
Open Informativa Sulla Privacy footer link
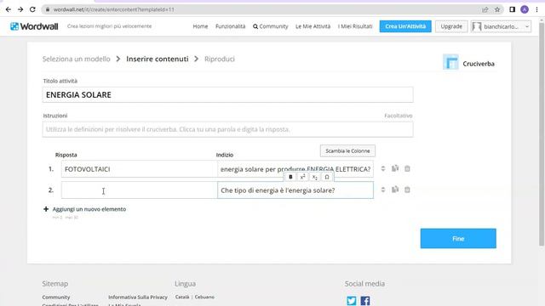pos(138,297)
